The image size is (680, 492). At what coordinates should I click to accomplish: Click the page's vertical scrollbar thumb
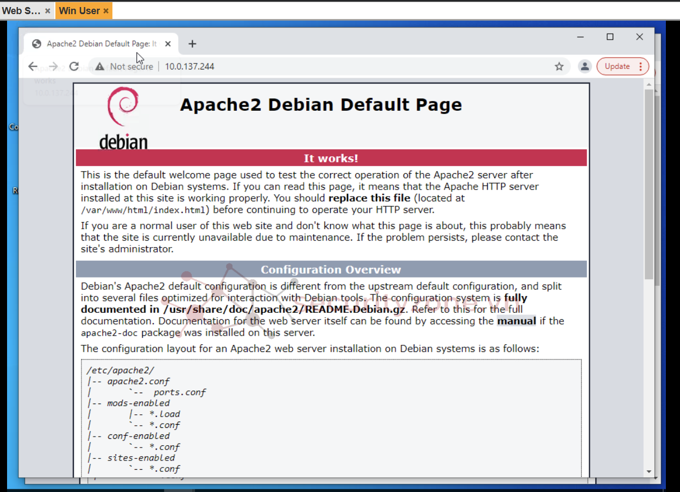point(648,185)
